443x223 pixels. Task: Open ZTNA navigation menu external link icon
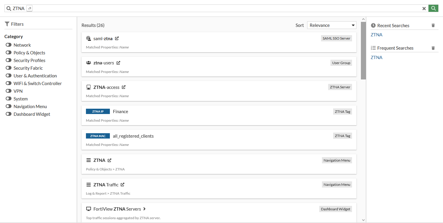tap(110, 160)
